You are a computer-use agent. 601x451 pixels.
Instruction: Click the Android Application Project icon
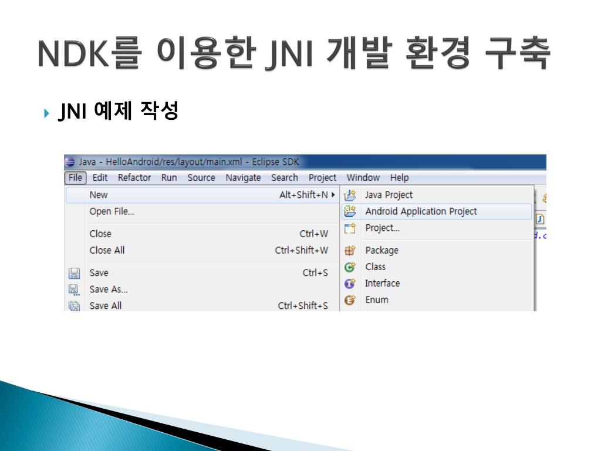point(350,211)
